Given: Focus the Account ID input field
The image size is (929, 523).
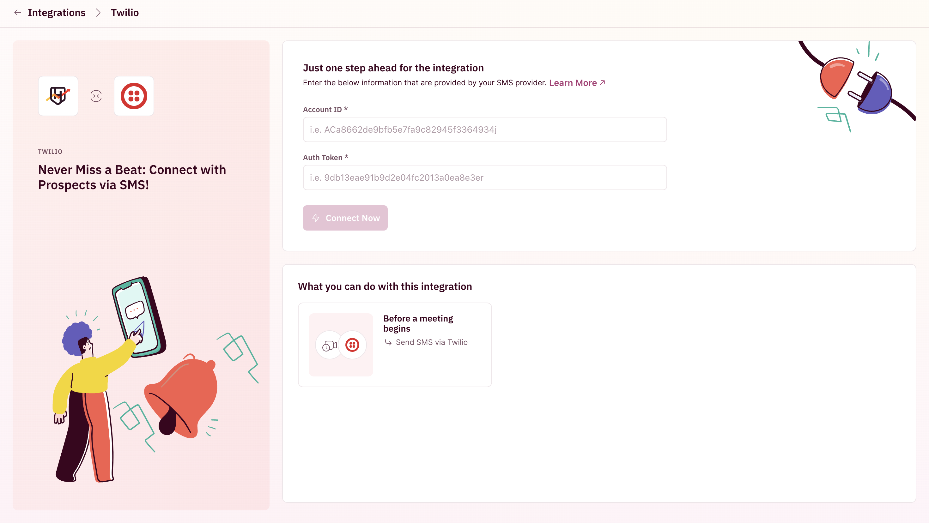Looking at the screenshot, I should pos(485,129).
